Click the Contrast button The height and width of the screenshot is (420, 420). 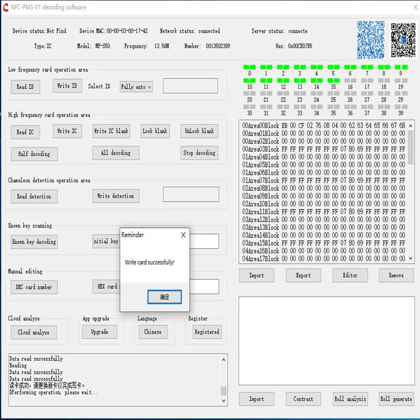pyautogui.click(x=303, y=399)
